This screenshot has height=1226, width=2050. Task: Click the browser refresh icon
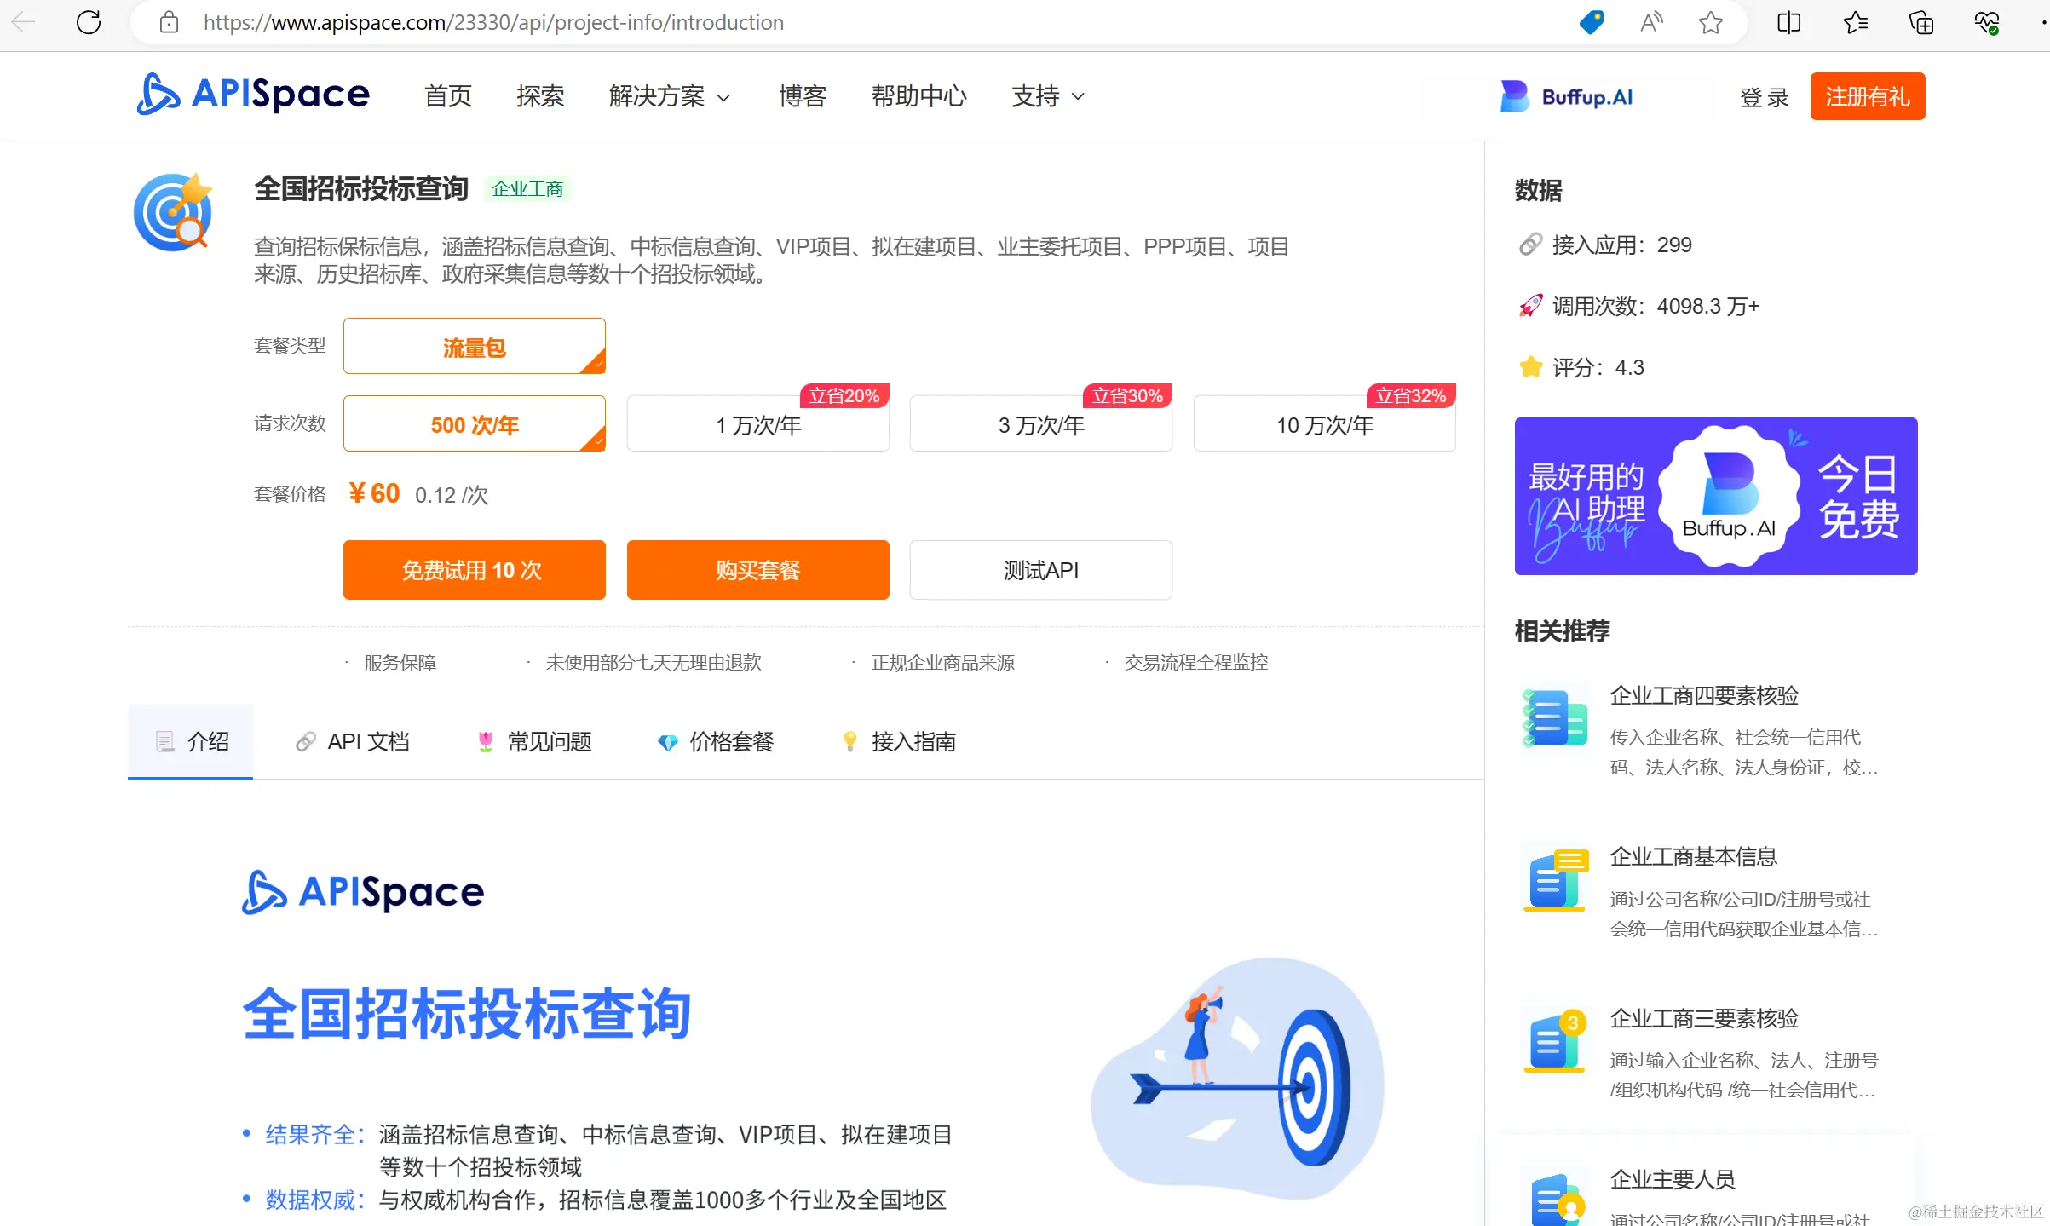[89, 22]
